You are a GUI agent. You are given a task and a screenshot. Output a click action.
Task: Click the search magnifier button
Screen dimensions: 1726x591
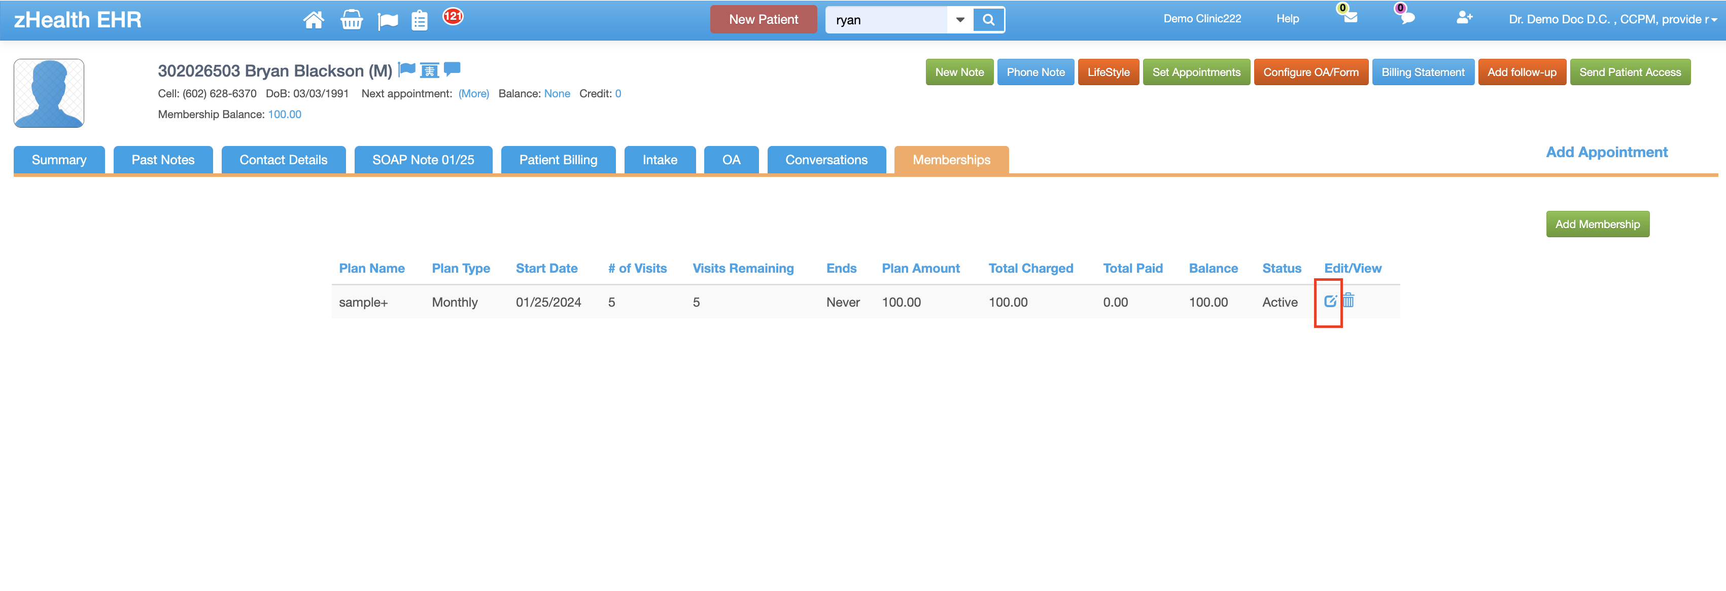(x=988, y=20)
